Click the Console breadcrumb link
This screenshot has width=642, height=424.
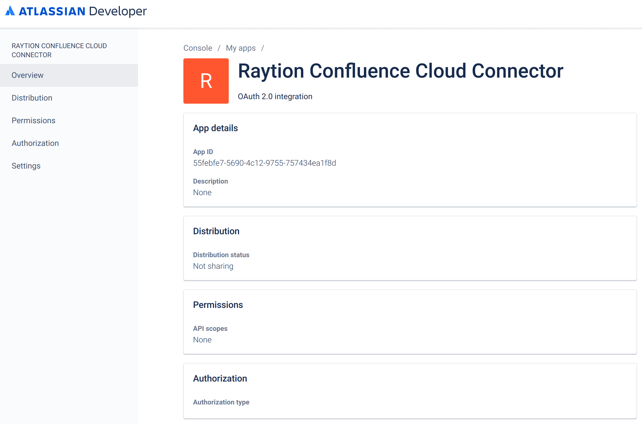198,48
